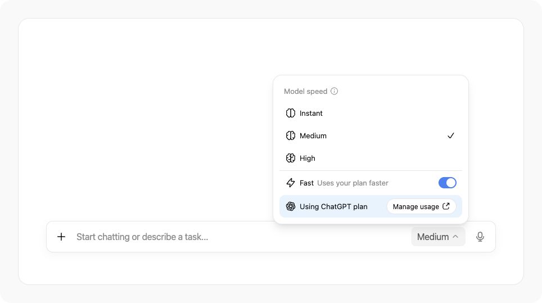Click the Instant brain icon
The width and height of the screenshot is (542, 303).
click(x=290, y=114)
